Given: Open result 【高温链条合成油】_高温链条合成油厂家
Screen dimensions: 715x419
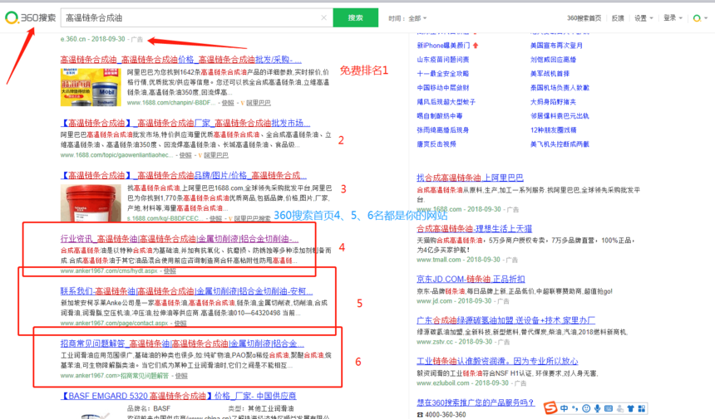Looking at the screenshot, I should [x=185, y=124].
